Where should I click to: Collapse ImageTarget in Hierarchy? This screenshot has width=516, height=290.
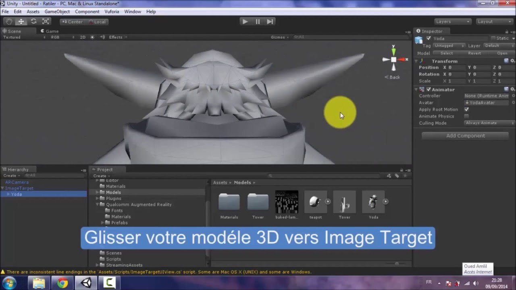point(3,188)
